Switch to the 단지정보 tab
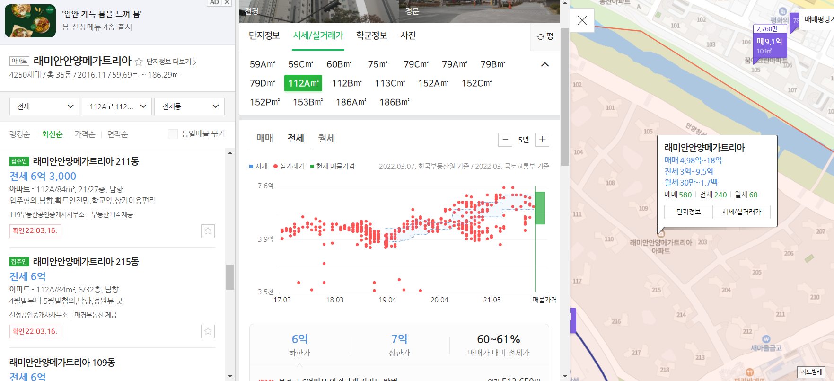This screenshot has height=381, width=834. (x=264, y=35)
